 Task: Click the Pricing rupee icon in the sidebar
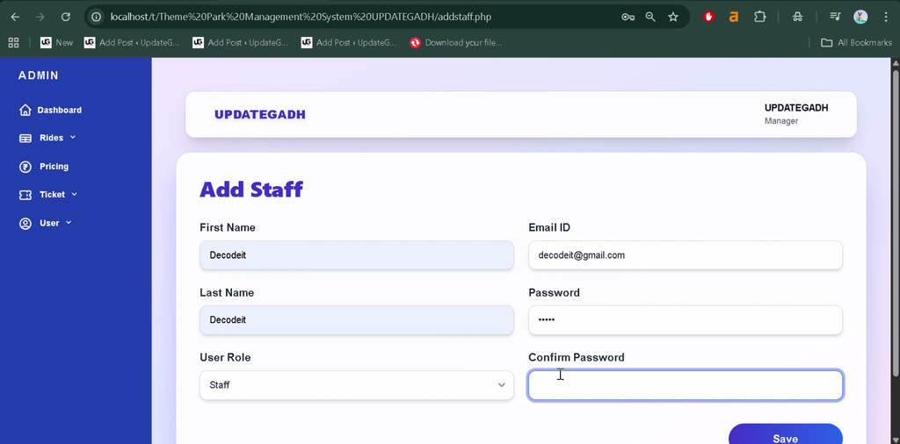(x=25, y=167)
